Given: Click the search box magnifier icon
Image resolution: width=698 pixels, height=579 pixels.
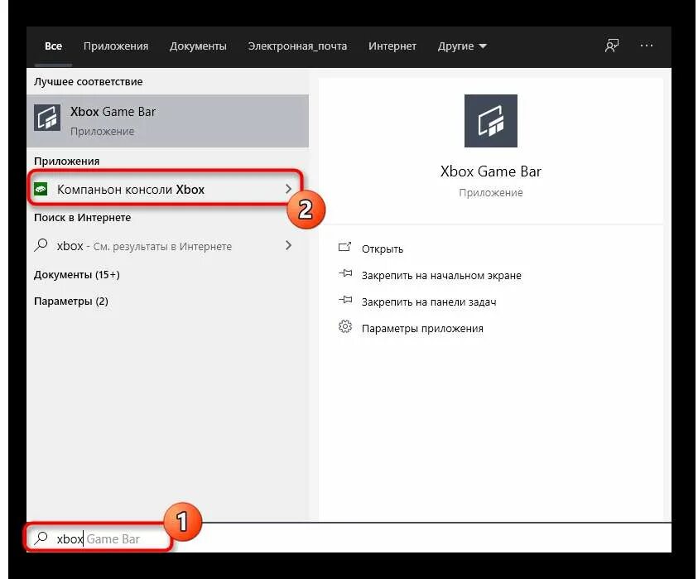Looking at the screenshot, I should 41,538.
